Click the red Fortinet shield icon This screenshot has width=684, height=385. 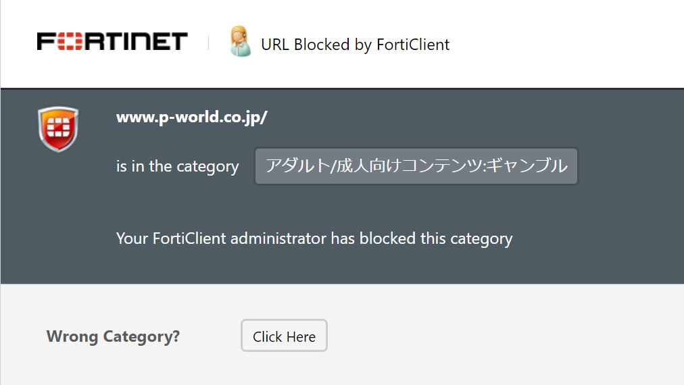coord(58,129)
